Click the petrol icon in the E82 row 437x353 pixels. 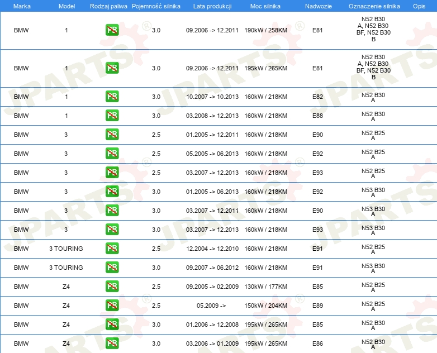(112, 97)
